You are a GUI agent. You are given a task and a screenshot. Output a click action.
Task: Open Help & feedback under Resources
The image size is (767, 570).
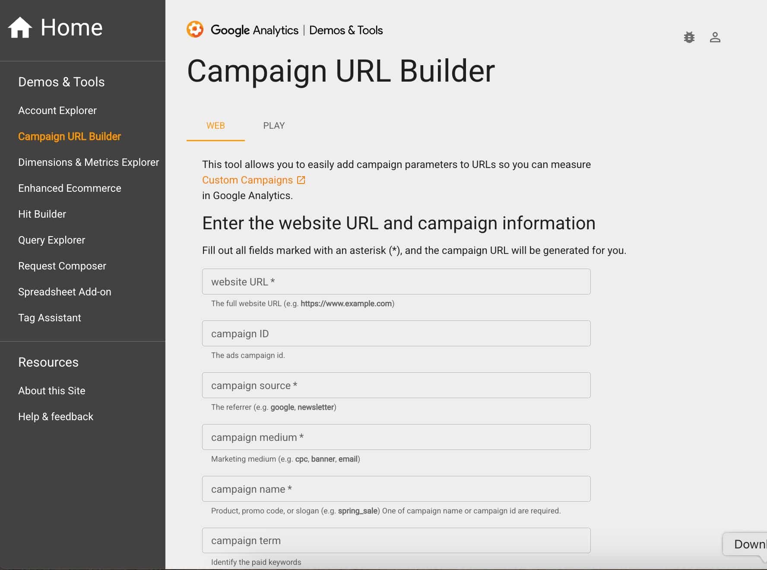[x=56, y=417]
